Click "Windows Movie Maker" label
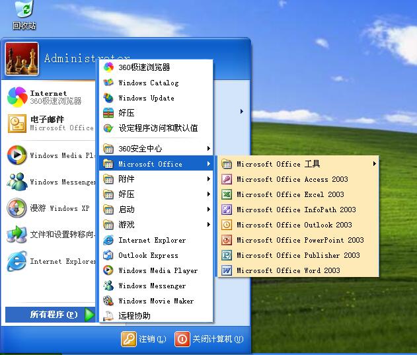 click(156, 301)
